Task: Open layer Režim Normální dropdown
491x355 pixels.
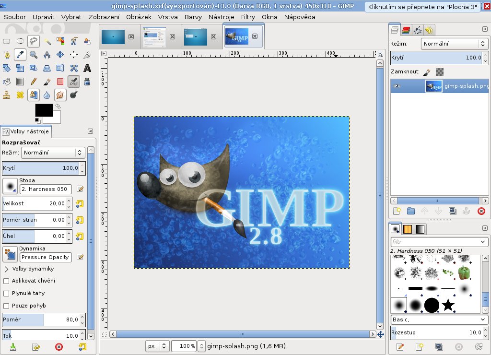Action: pyautogui.click(x=455, y=44)
